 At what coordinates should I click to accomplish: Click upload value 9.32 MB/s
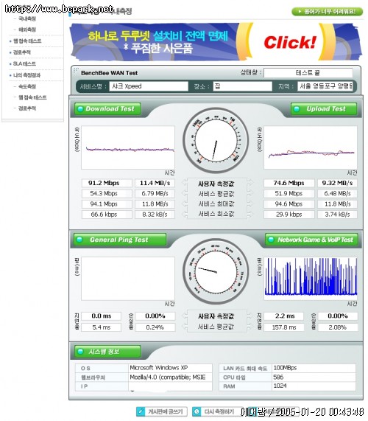(x=337, y=183)
